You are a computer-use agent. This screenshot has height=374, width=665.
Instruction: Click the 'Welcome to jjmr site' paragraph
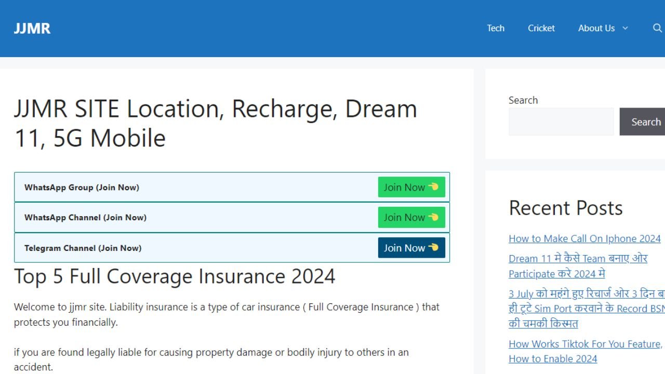point(227,314)
